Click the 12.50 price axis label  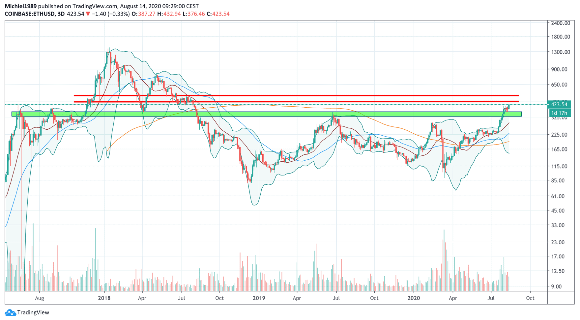point(558,271)
